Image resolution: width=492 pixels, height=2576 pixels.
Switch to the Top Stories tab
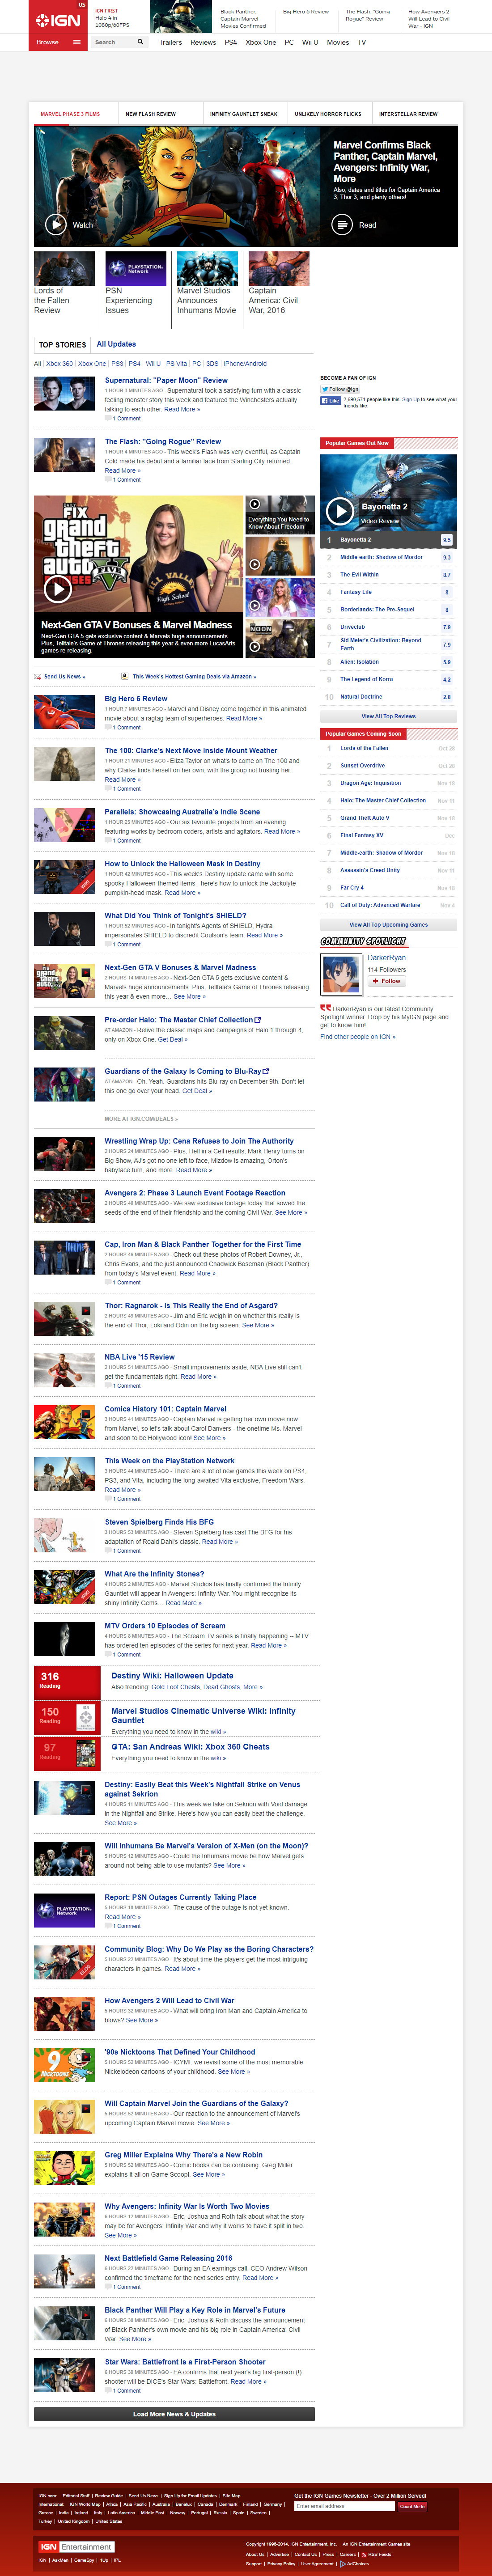point(62,345)
